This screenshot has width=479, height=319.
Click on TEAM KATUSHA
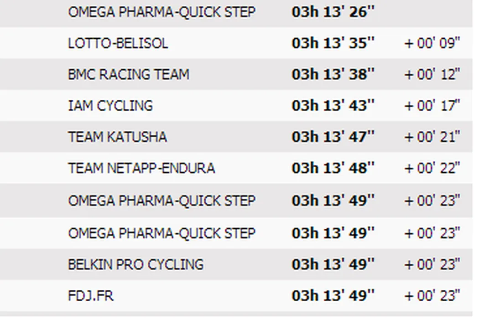pos(117,137)
